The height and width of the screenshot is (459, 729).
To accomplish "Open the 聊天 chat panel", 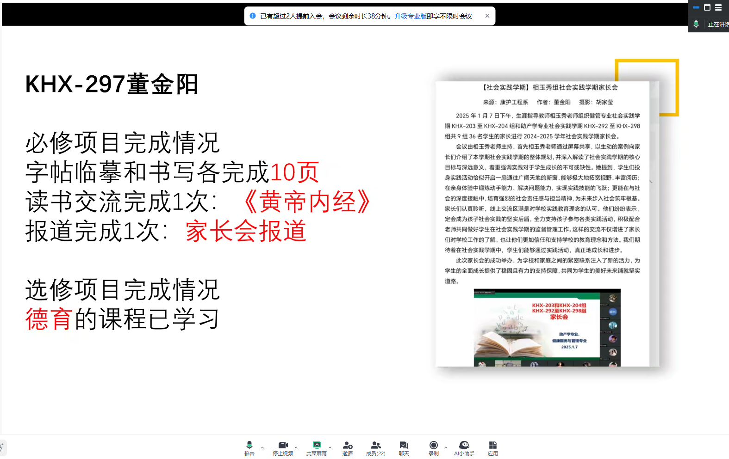I will [404, 447].
